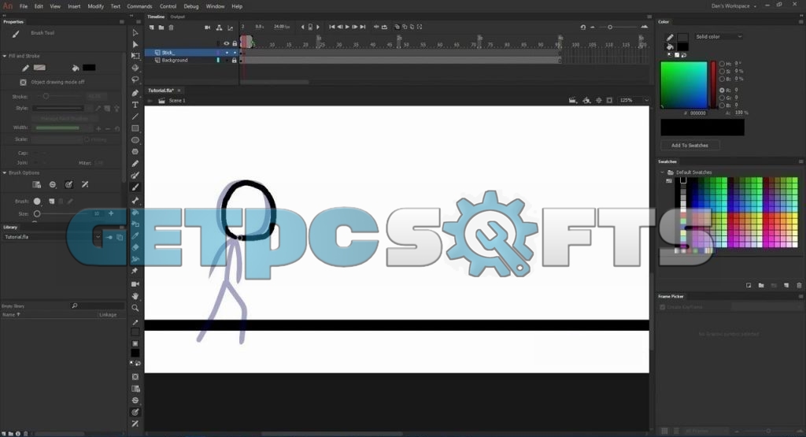Image resolution: width=806 pixels, height=437 pixels.
Task: Select the S saturation radio button
Action: click(723, 71)
